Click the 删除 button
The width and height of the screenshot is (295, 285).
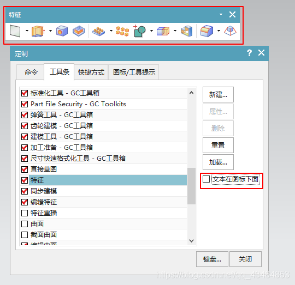[x=218, y=129]
